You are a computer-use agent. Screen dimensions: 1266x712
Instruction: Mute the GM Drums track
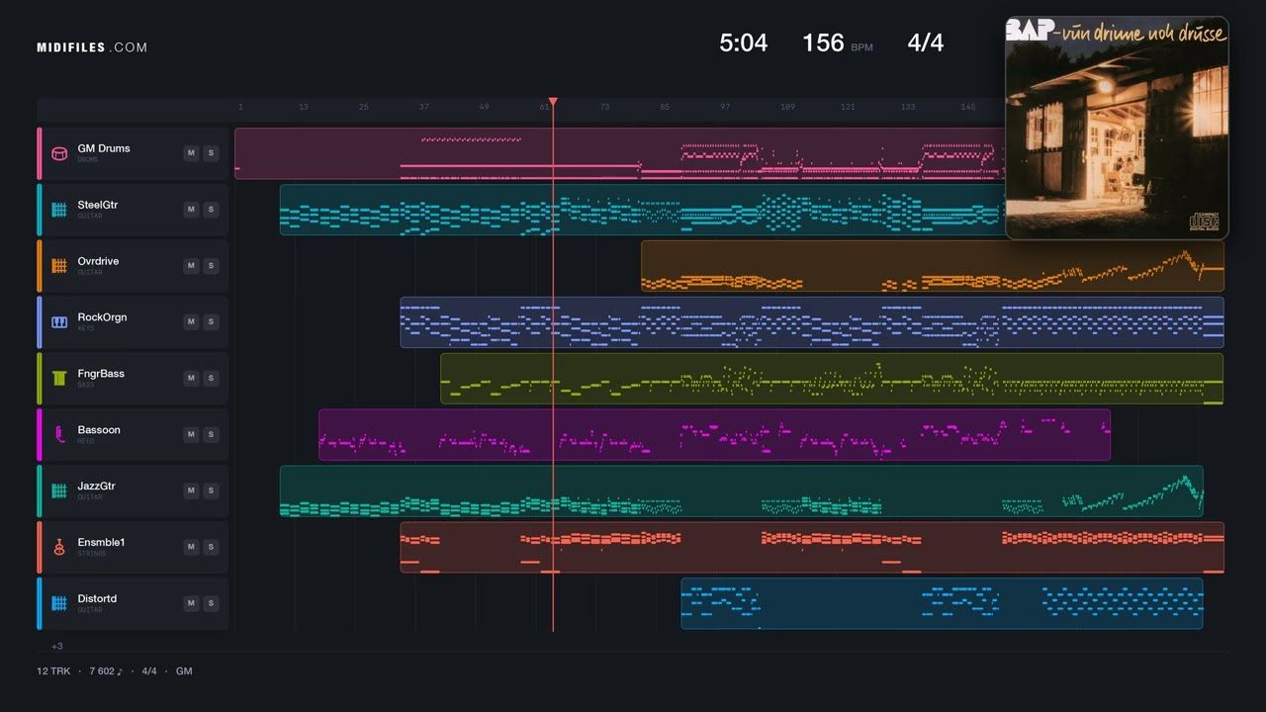point(191,153)
